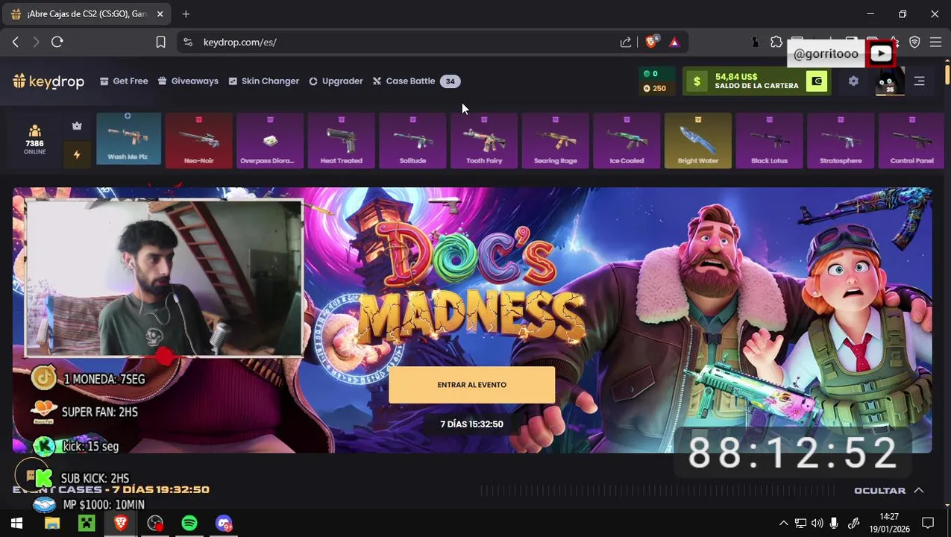
Task: Show hidden system tray icons
Action: pyautogui.click(x=783, y=524)
